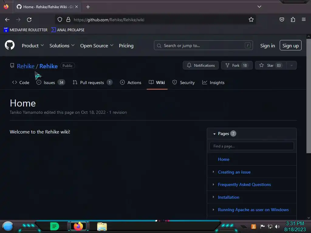Open the Start orb on the taskbar
The height and width of the screenshot is (233, 311).
tap(8, 226)
